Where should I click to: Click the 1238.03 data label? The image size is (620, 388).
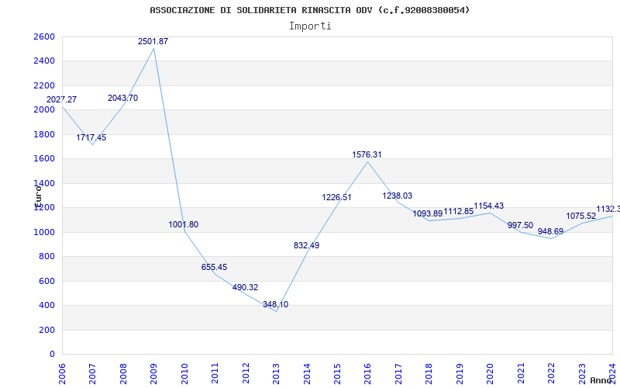coord(398,196)
